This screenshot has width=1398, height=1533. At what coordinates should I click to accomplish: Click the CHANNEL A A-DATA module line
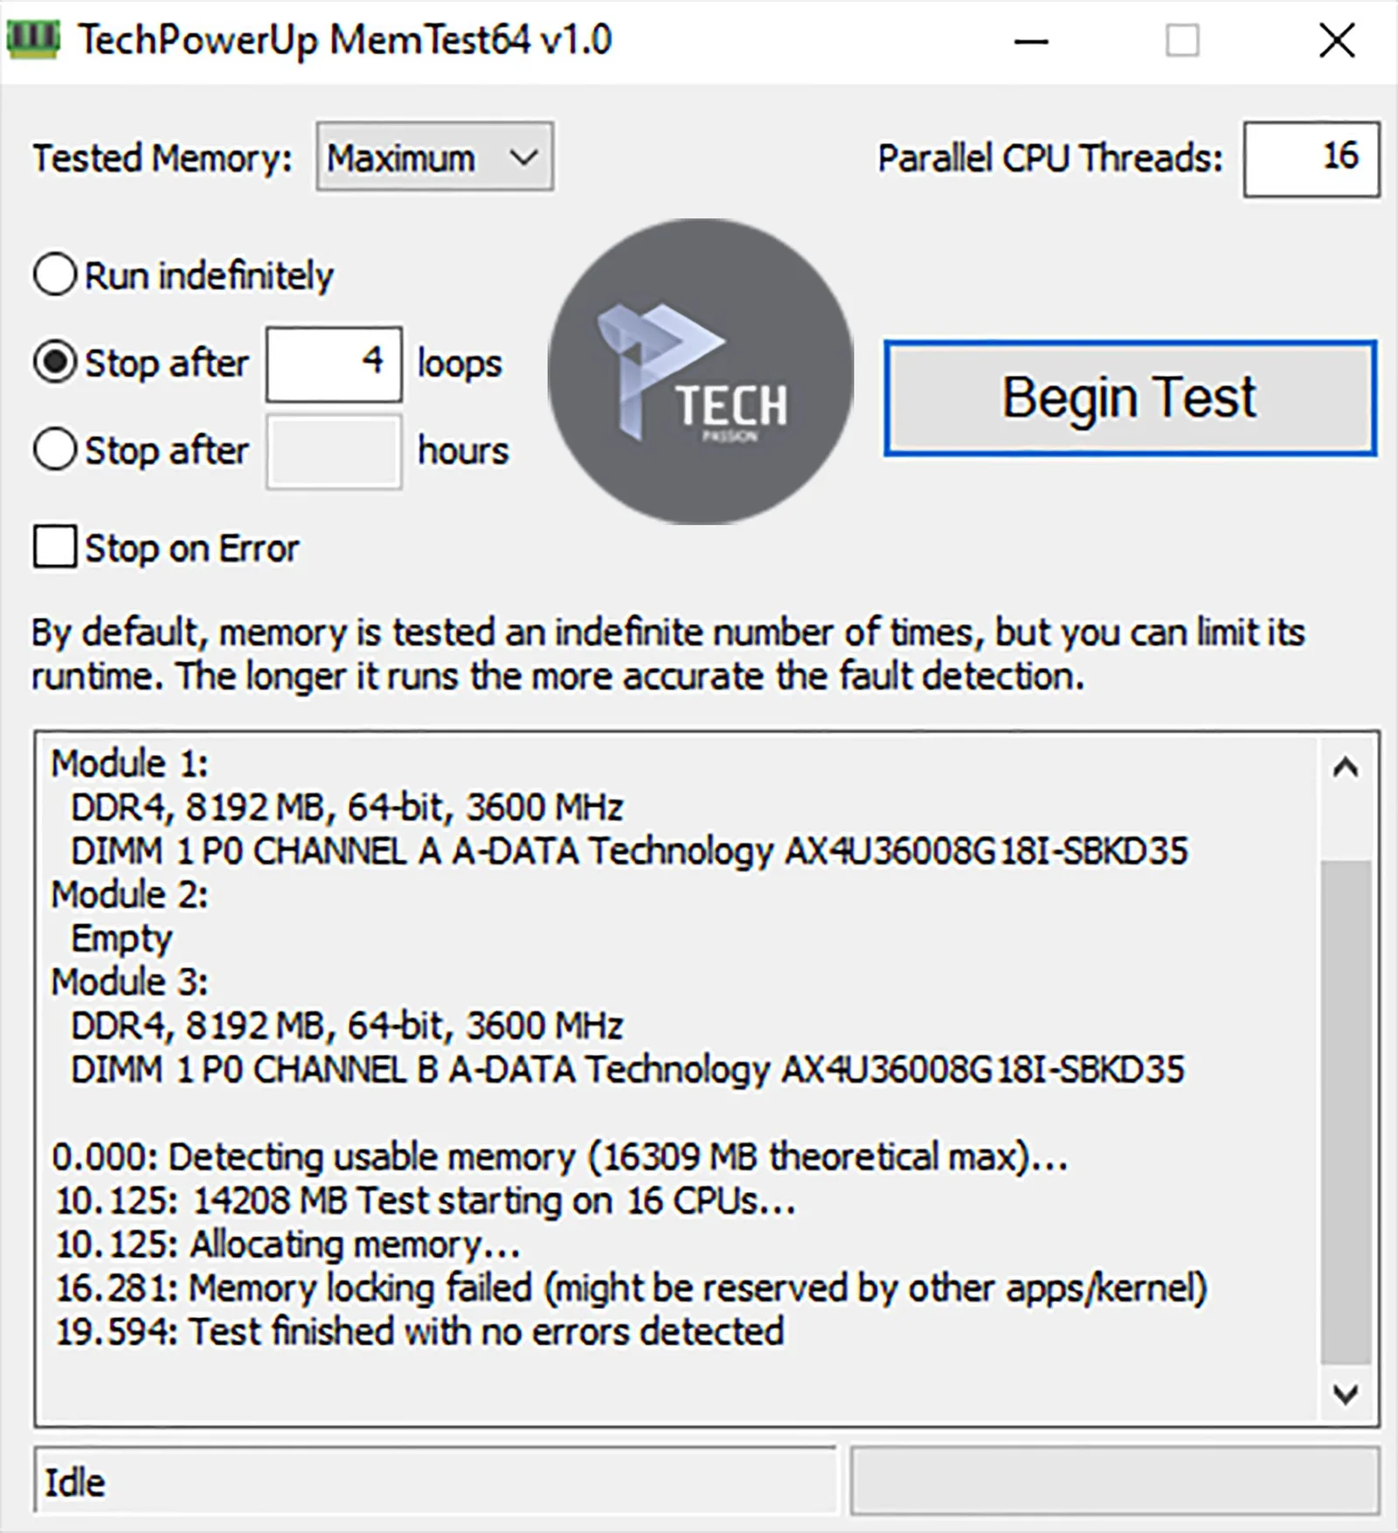(629, 852)
